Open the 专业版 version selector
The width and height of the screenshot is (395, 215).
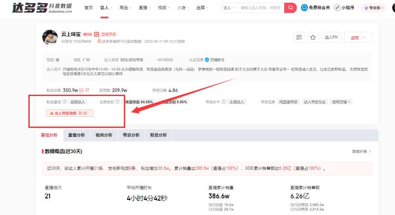click(373, 8)
